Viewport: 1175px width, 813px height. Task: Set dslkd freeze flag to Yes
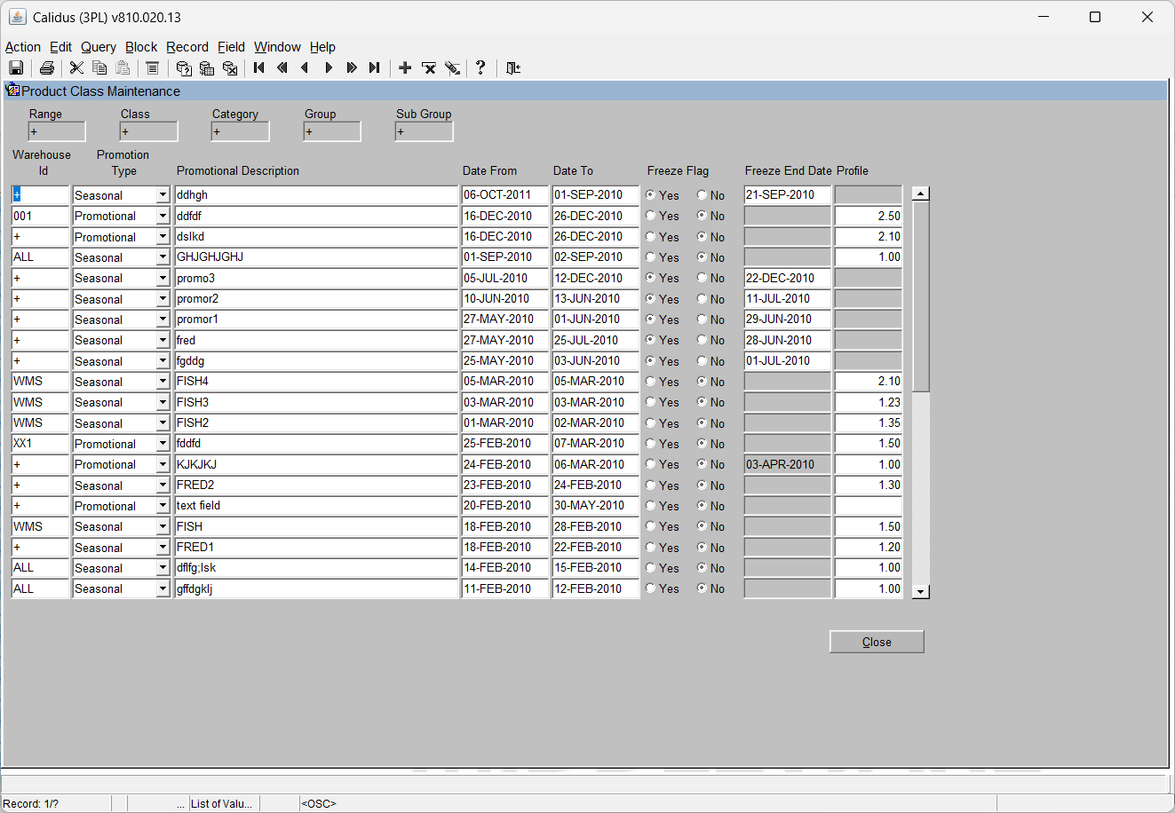tap(651, 237)
